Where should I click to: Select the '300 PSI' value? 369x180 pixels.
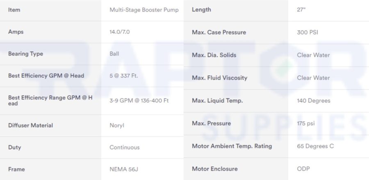307,32
